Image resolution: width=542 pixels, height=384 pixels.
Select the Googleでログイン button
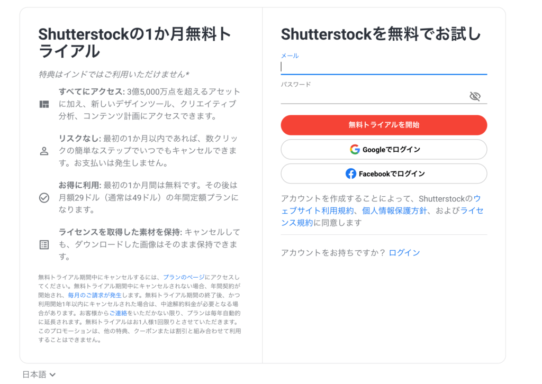click(384, 150)
